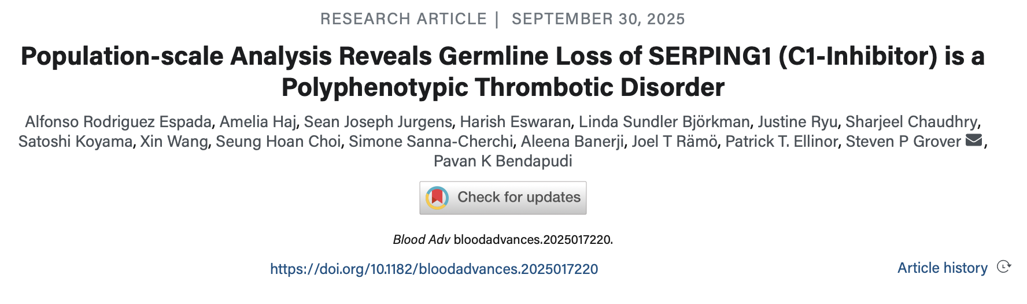Open author Alfonso Rodriguez Espada
Screen dimensions: 1027x304
pyautogui.click(x=118, y=122)
